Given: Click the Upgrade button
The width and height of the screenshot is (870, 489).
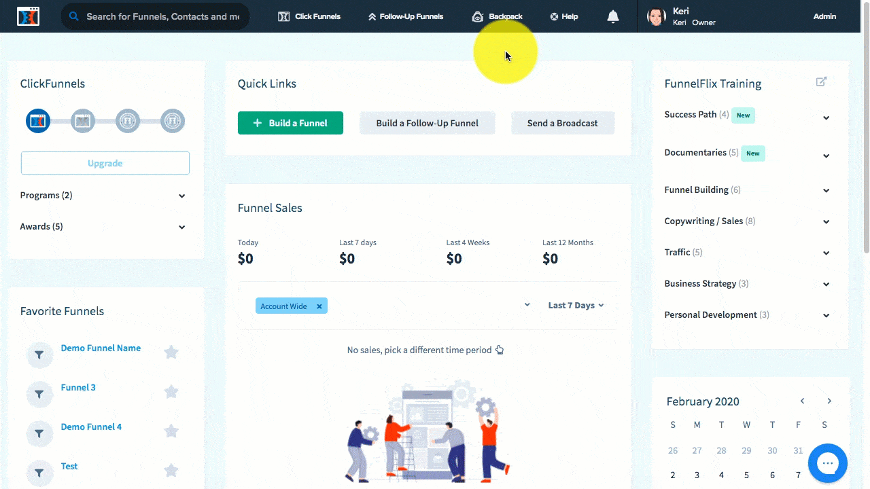Looking at the screenshot, I should click(x=105, y=163).
